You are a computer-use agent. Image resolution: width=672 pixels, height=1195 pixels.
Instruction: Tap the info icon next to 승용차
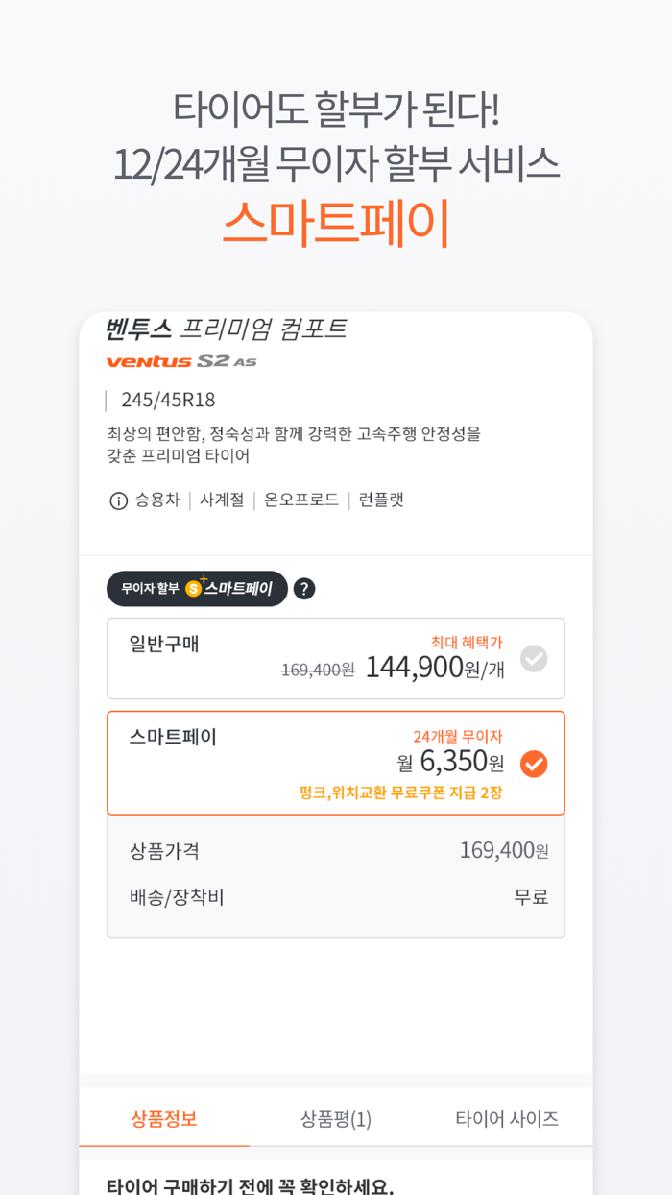115,500
